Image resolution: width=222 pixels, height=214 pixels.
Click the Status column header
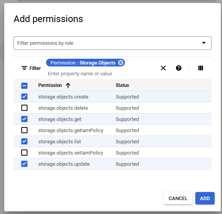[x=122, y=85]
